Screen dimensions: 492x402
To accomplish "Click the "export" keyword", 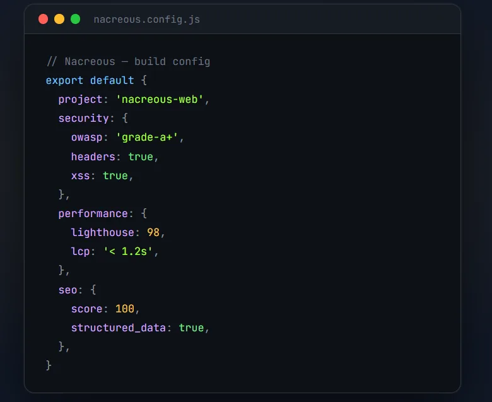I will point(64,81).
